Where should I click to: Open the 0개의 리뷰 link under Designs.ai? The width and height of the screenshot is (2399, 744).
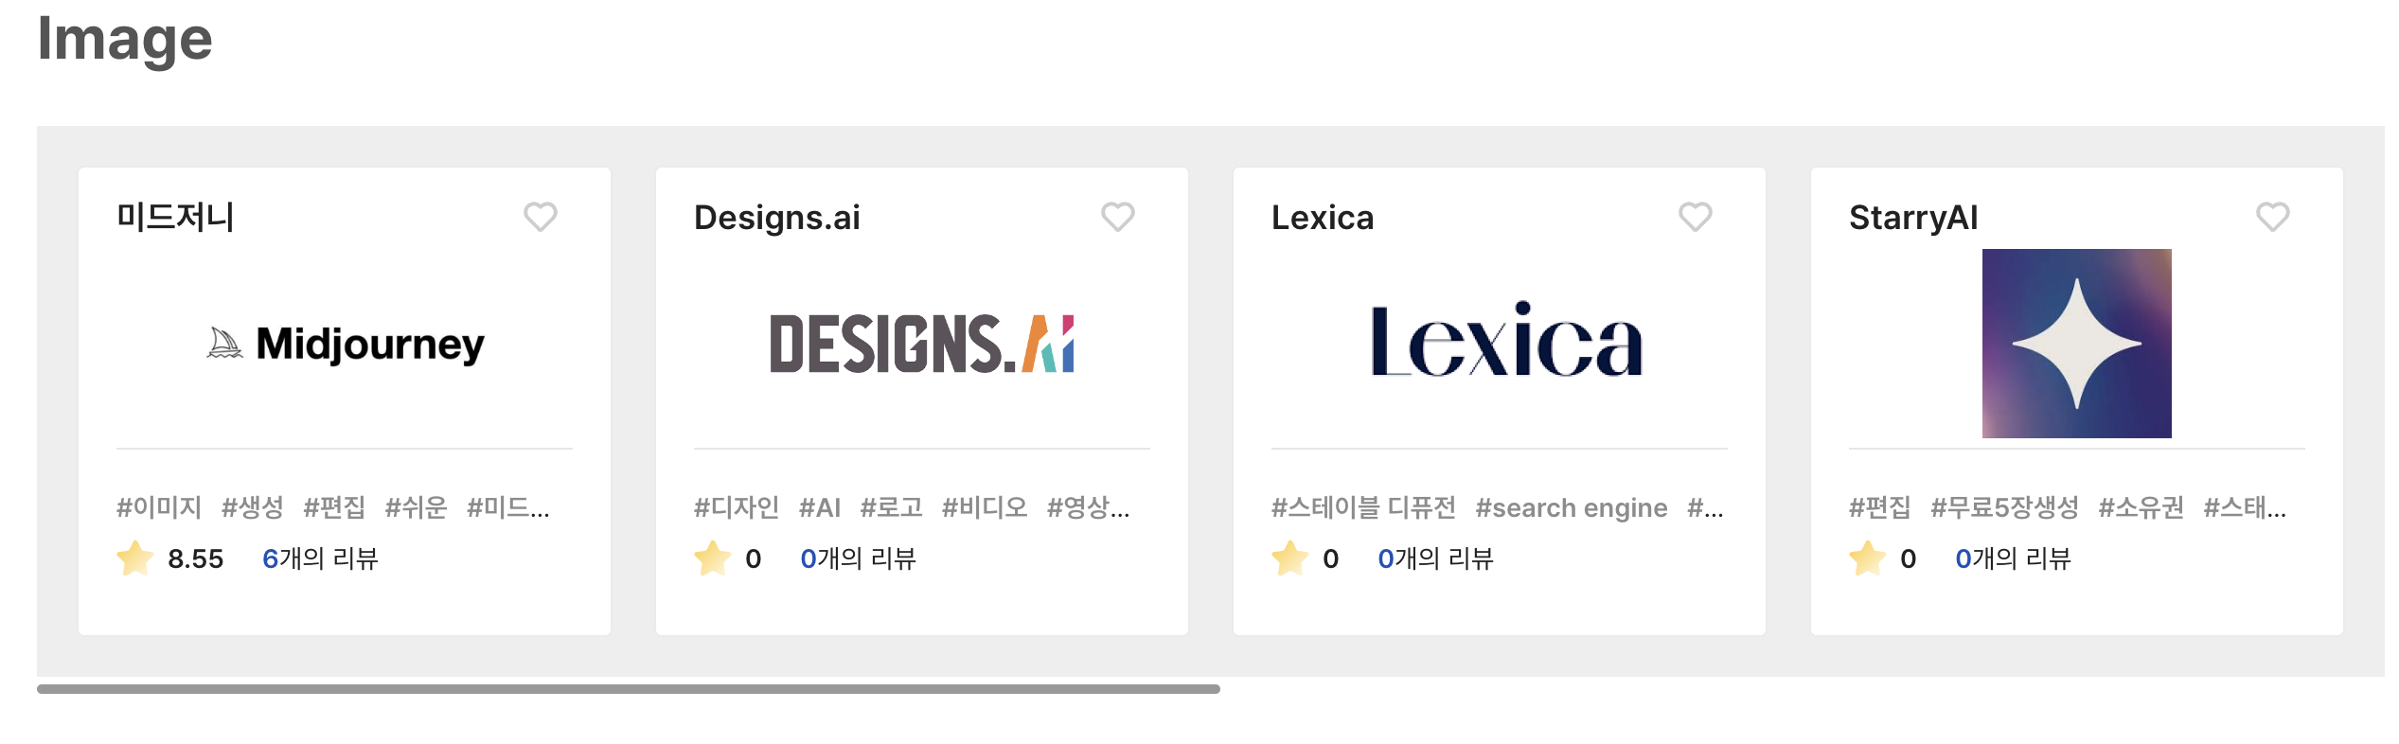point(859,558)
